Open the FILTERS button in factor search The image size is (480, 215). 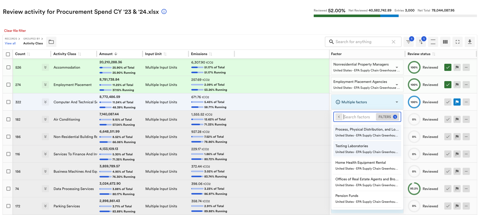(387, 117)
